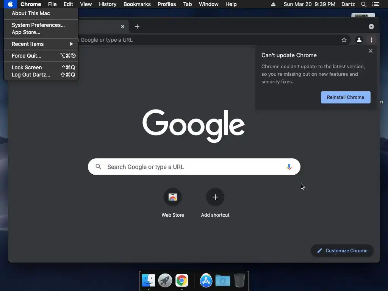
Task: Expand the Recent Items submenu
Action: tap(41, 44)
